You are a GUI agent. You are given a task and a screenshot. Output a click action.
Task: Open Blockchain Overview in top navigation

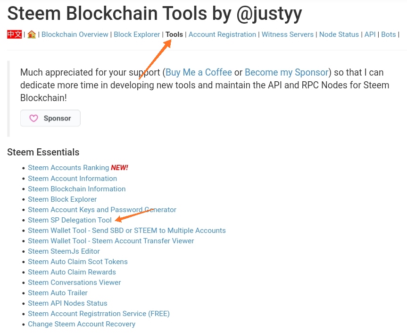[x=75, y=34]
